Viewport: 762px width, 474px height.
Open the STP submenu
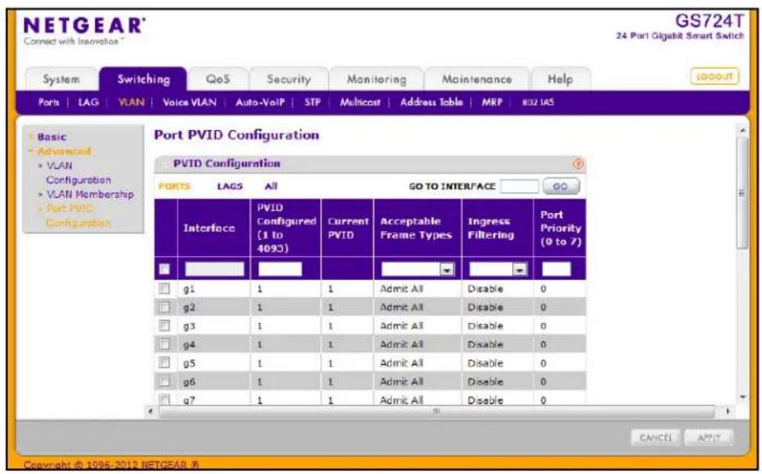[313, 103]
